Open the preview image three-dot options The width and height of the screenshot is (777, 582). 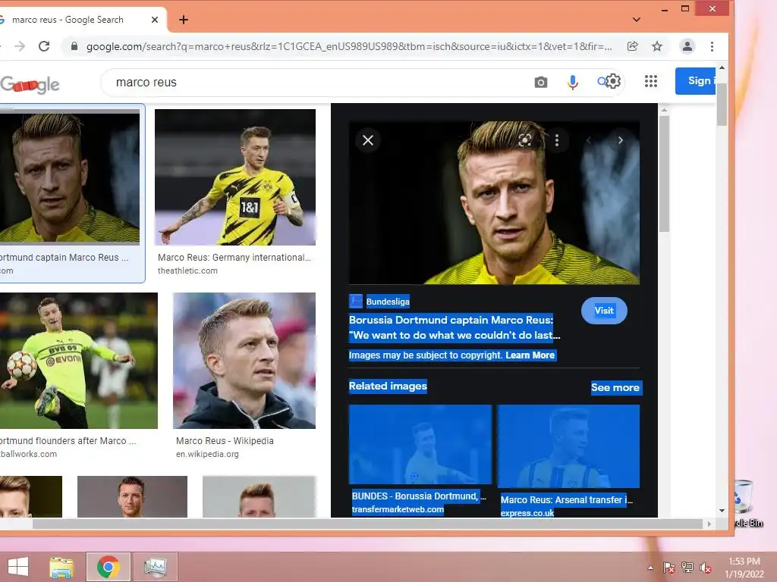click(x=557, y=140)
